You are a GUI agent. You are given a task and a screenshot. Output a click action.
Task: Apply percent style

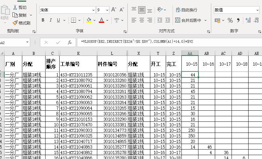(x=230, y=21)
